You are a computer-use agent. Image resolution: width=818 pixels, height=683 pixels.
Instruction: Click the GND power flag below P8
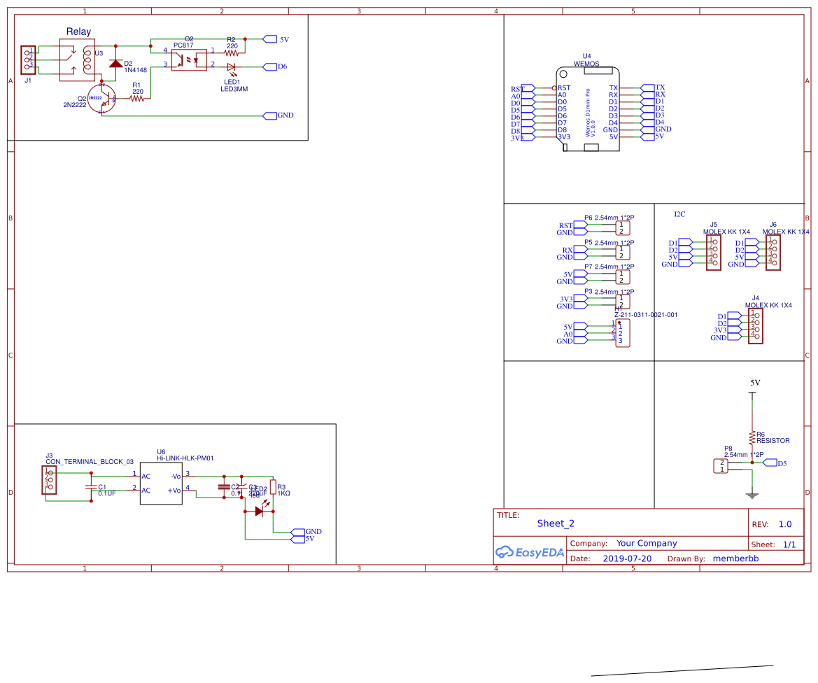coord(752,493)
